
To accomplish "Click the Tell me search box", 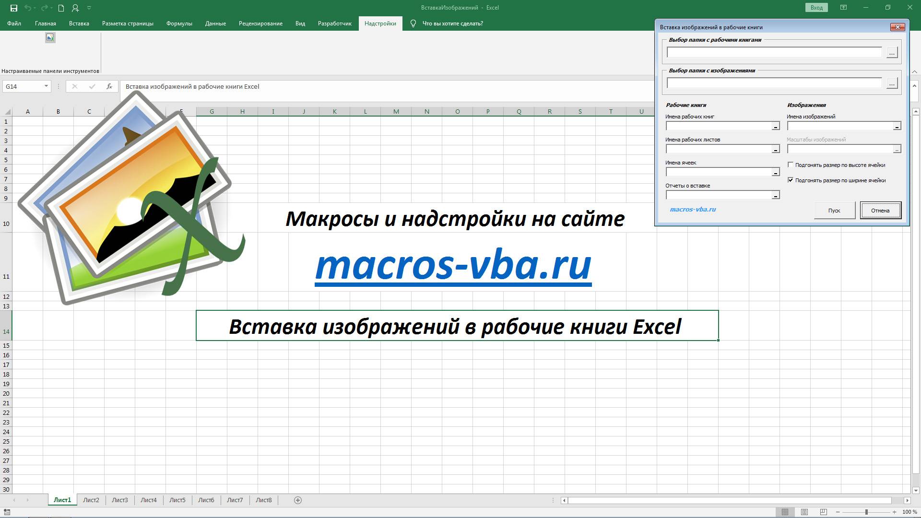I will tap(452, 23).
